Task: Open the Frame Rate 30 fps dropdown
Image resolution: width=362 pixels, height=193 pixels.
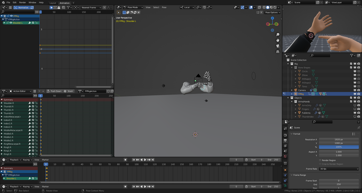Action: (x=339, y=169)
